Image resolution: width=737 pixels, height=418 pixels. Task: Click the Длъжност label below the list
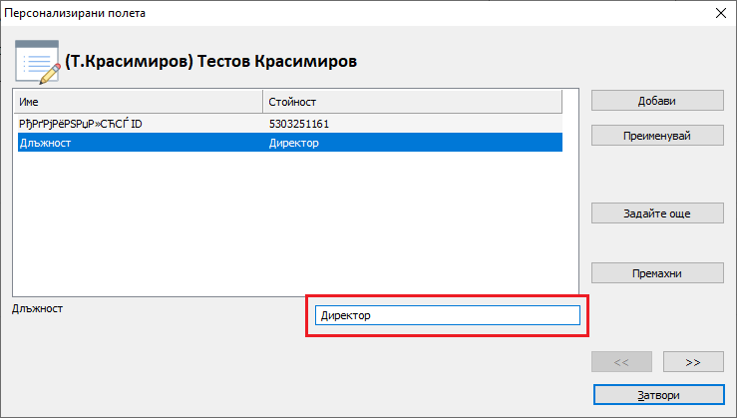37,308
